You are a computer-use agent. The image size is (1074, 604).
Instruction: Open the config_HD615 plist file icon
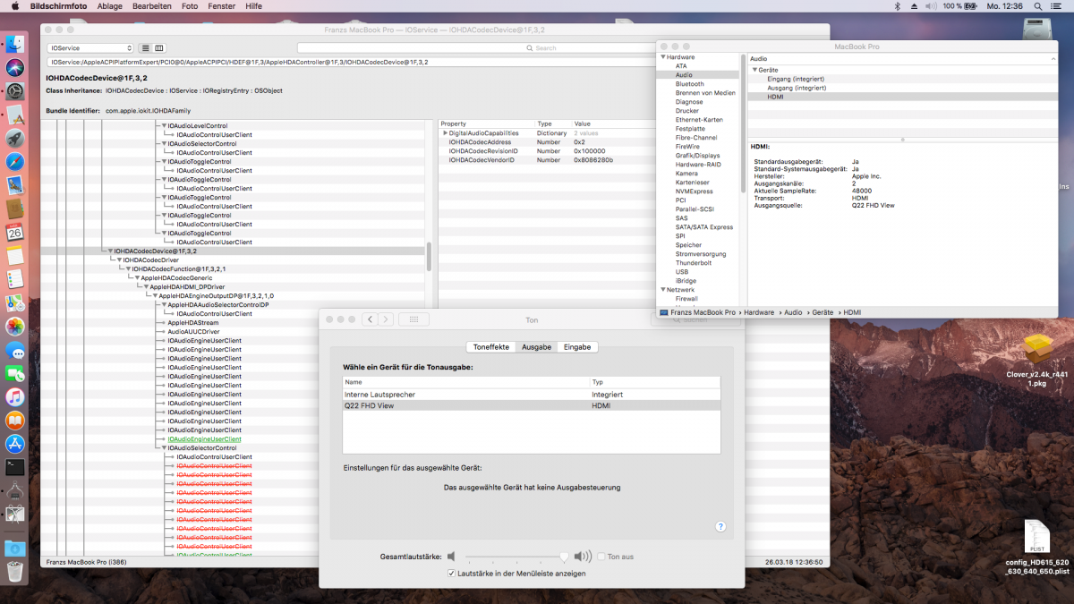click(x=1037, y=536)
